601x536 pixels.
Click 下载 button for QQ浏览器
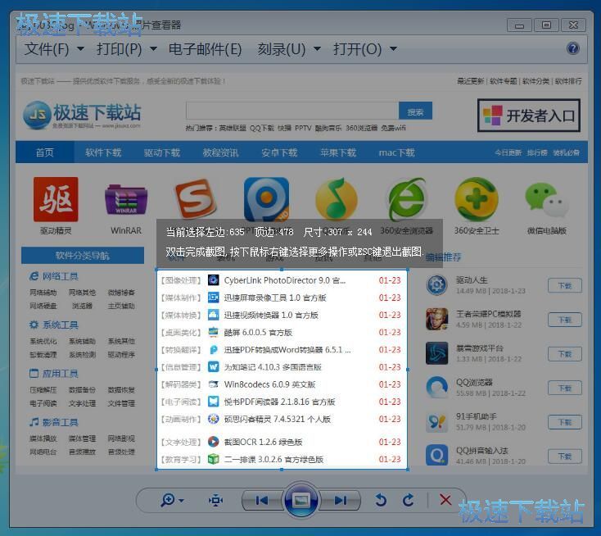coord(565,388)
